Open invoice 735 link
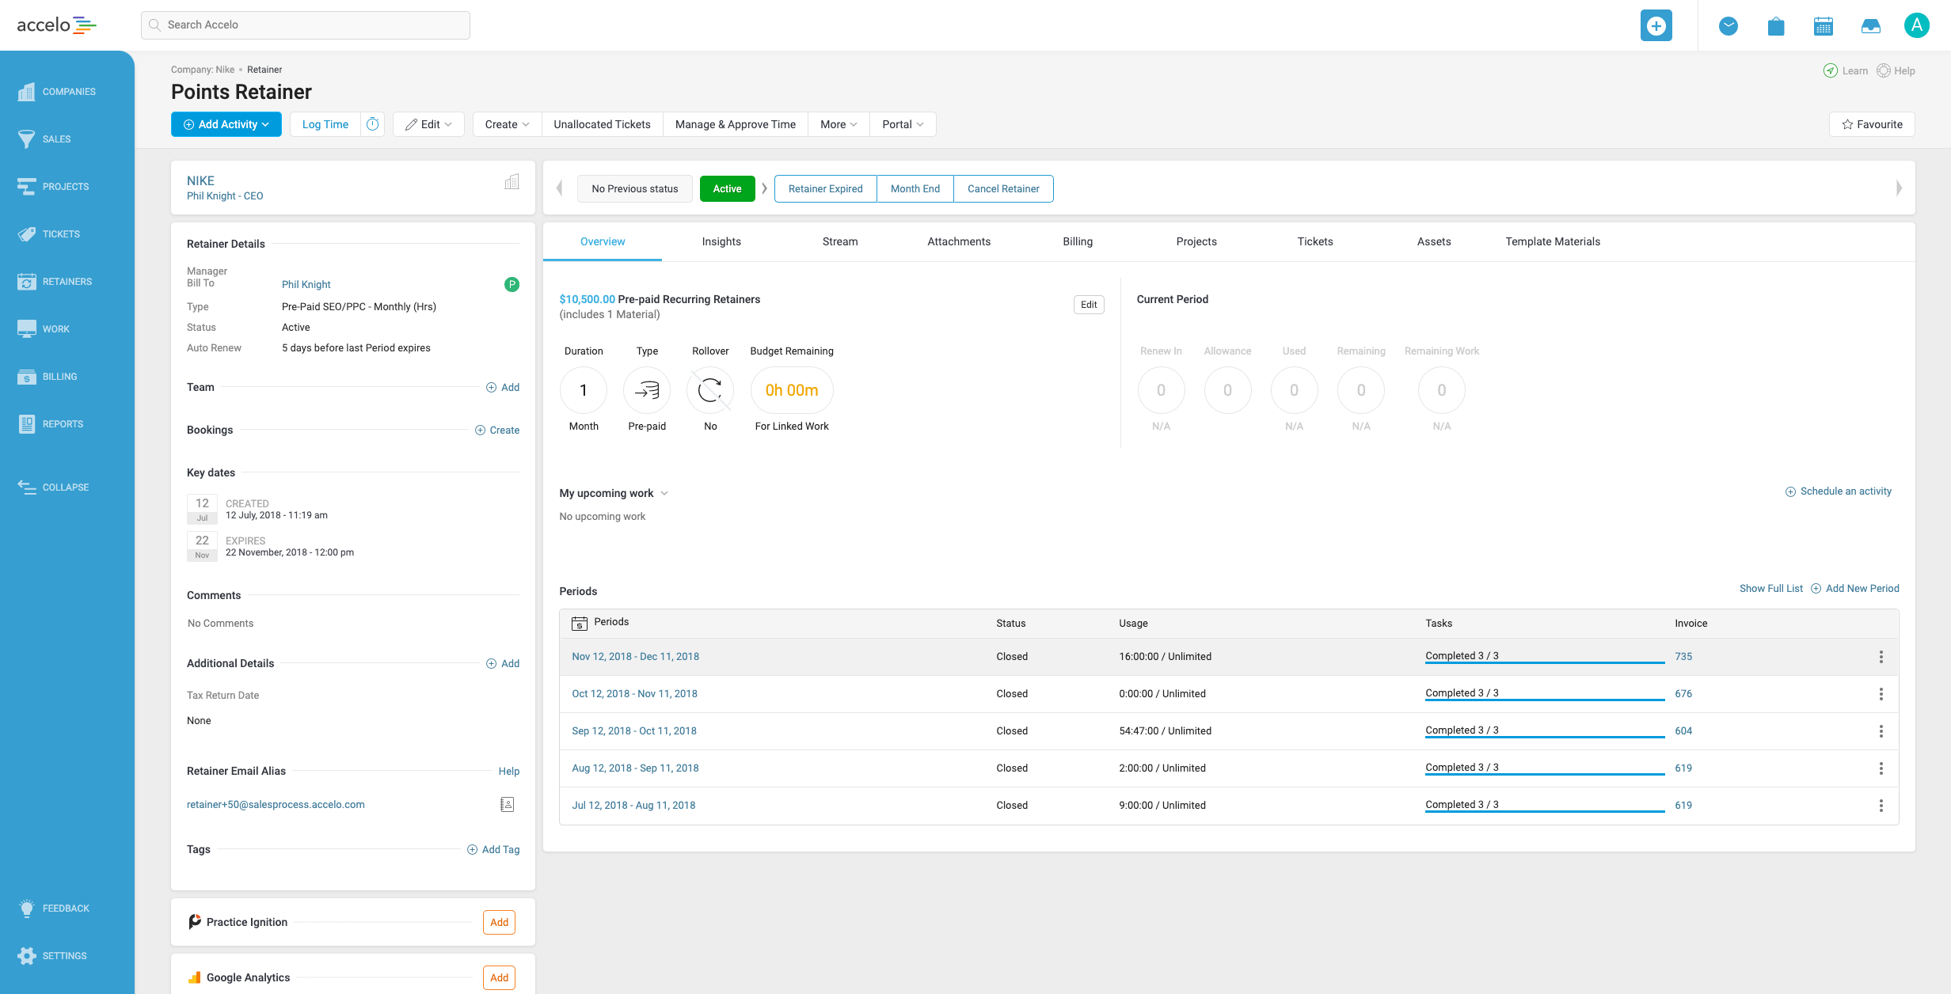 click(1683, 657)
